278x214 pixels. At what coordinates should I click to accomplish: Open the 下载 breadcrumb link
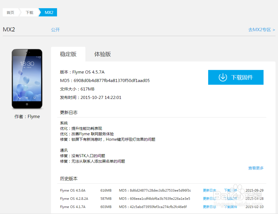(29, 13)
